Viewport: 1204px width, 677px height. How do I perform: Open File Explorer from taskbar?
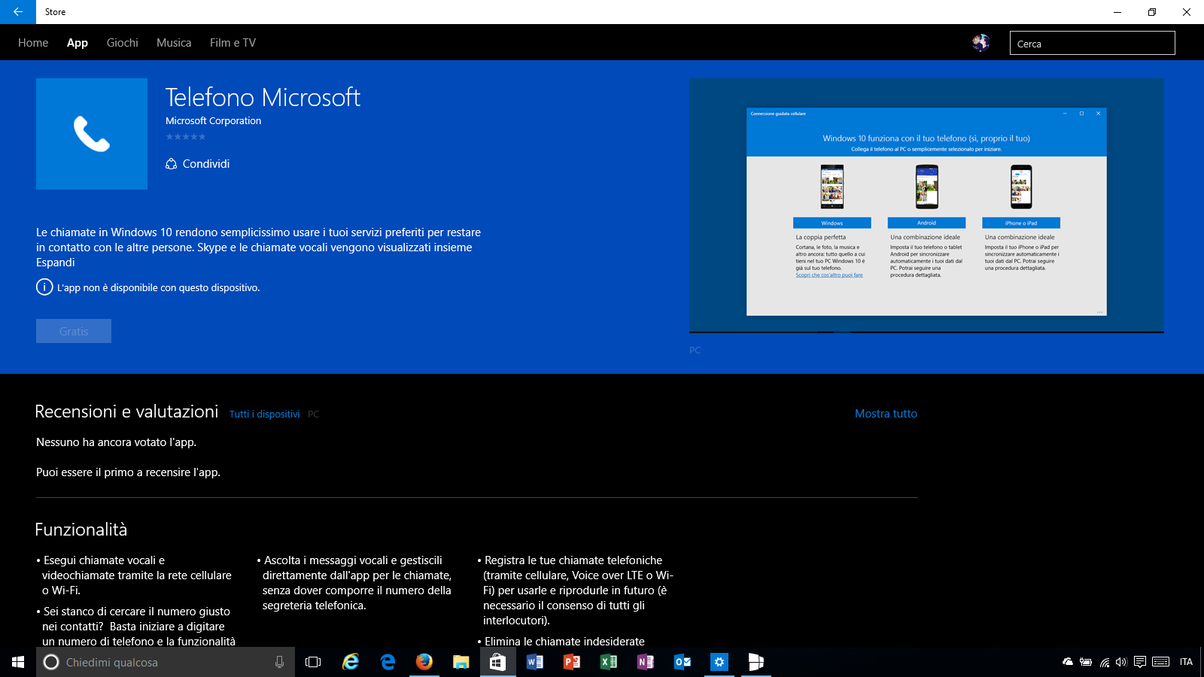point(461,662)
